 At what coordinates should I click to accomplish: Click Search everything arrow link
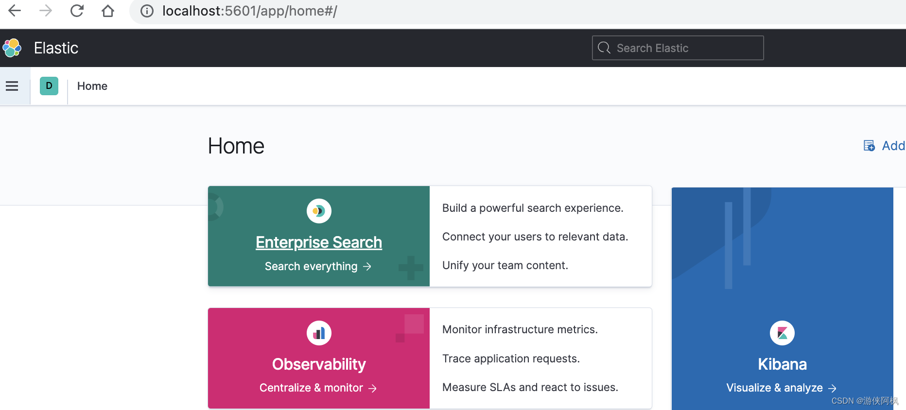coord(318,266)
